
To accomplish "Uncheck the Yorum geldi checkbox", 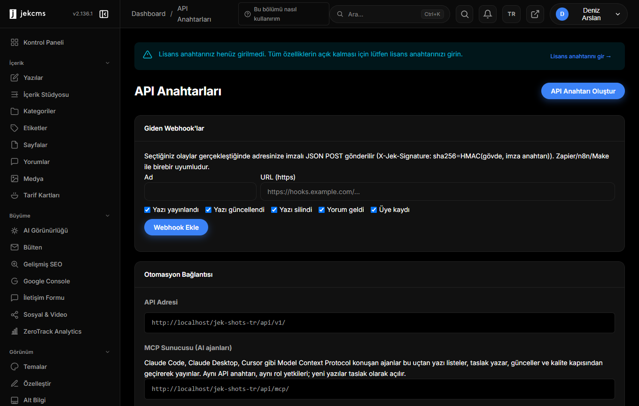I will [322, 210].
